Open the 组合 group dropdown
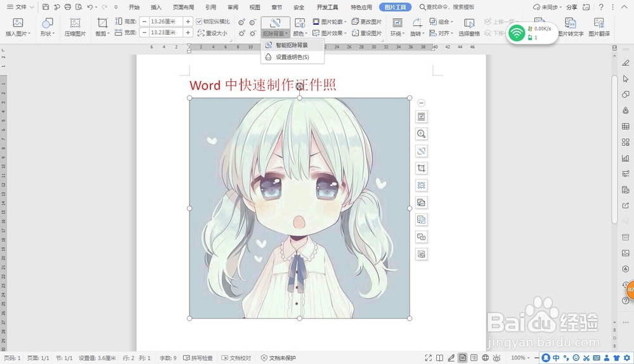This screenshot has width=634, height=364. [x=441, y=22]
